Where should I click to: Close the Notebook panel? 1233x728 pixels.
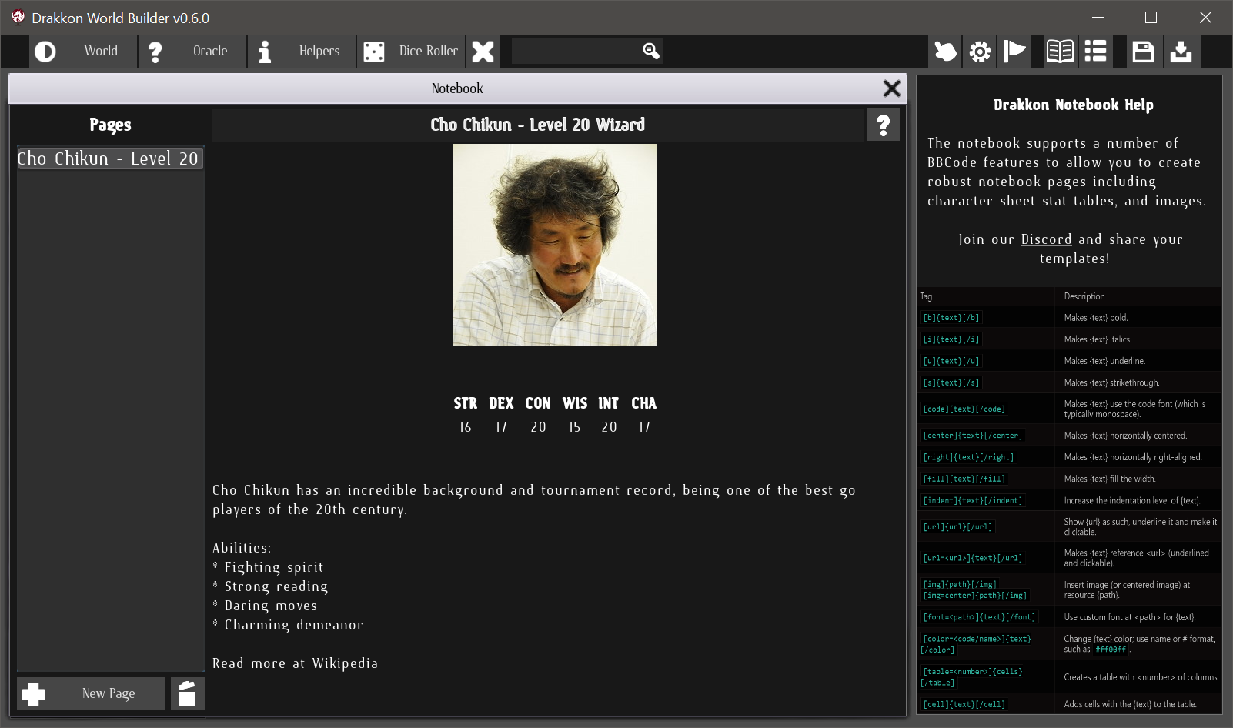tap(891, 88)
